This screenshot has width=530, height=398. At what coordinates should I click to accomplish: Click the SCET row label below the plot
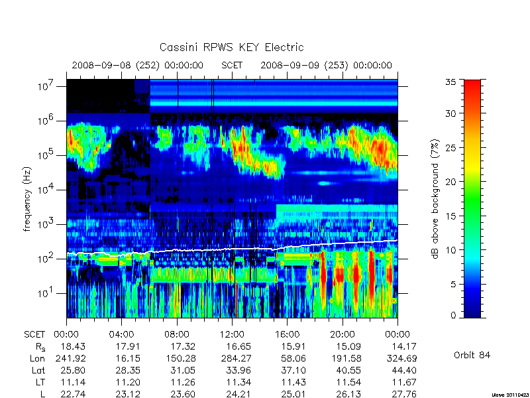(34, 334)
